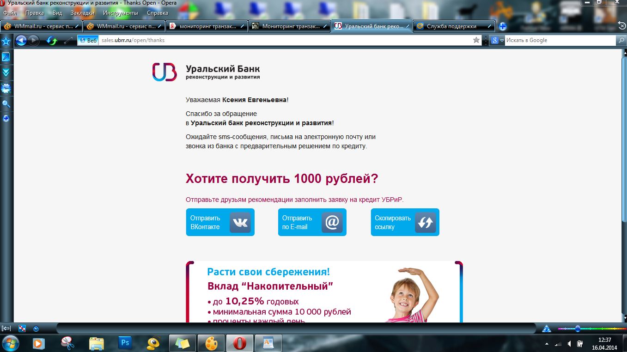Click the pencil on first WMmail.ru tab
Screen dimensions: 627x352
77,26
